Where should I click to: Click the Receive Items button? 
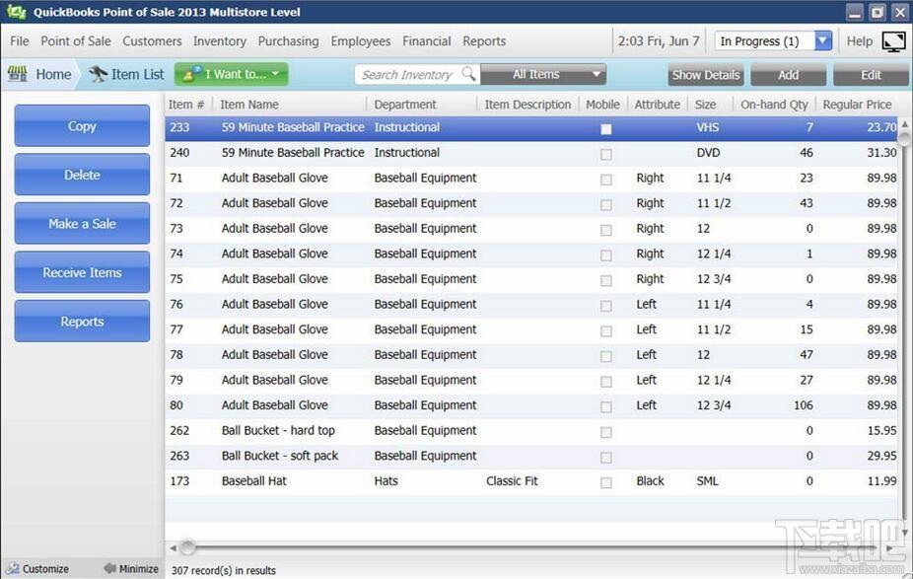click(x=82, y=272)
